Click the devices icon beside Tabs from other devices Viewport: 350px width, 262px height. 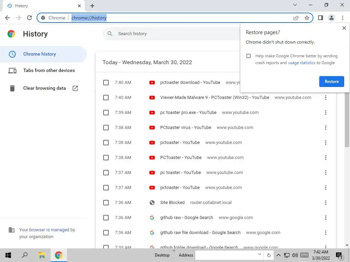click(x=12, y=71)
